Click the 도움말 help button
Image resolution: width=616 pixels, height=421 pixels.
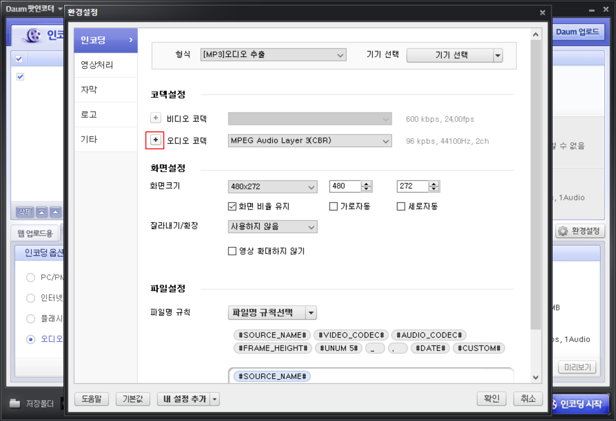tap(91, 399)
